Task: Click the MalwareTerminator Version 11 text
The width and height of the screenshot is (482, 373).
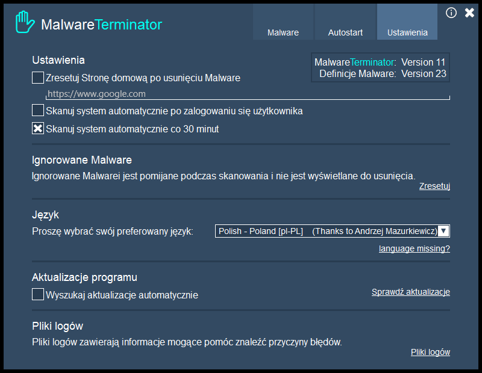Action: (x=380, y=63)
